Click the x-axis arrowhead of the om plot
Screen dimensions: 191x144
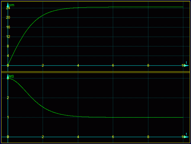186,65
